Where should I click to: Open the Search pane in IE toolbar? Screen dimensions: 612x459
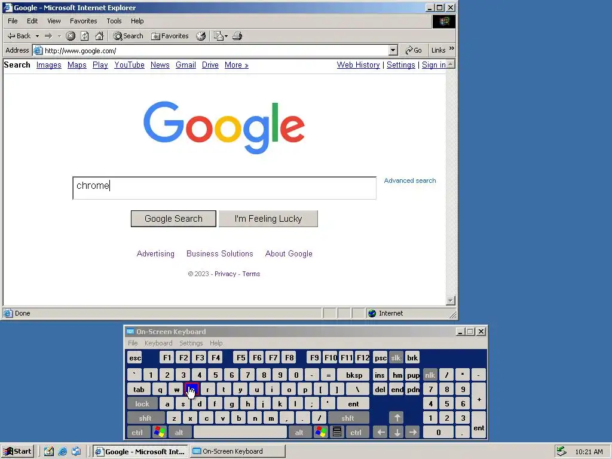pyautogui.click(x=128, y=36)
